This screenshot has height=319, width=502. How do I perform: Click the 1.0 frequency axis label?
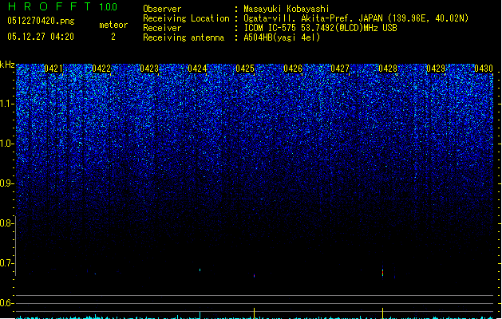6,144
